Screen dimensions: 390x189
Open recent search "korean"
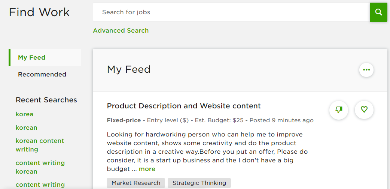26,127
